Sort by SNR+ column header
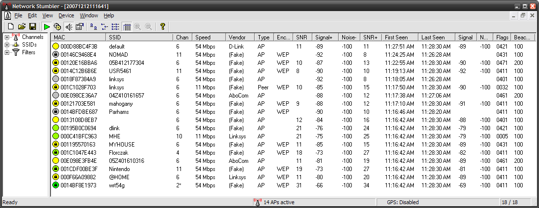The image size is (539, 208). pos(371,37)
